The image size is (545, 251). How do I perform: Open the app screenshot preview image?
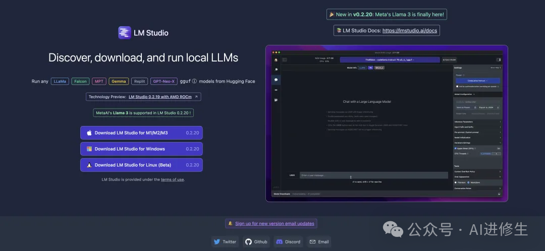[x=387, y=123]
